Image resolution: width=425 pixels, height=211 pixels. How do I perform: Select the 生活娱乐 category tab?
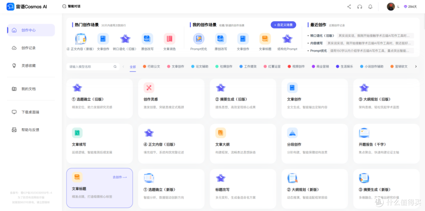coord(344,67)
